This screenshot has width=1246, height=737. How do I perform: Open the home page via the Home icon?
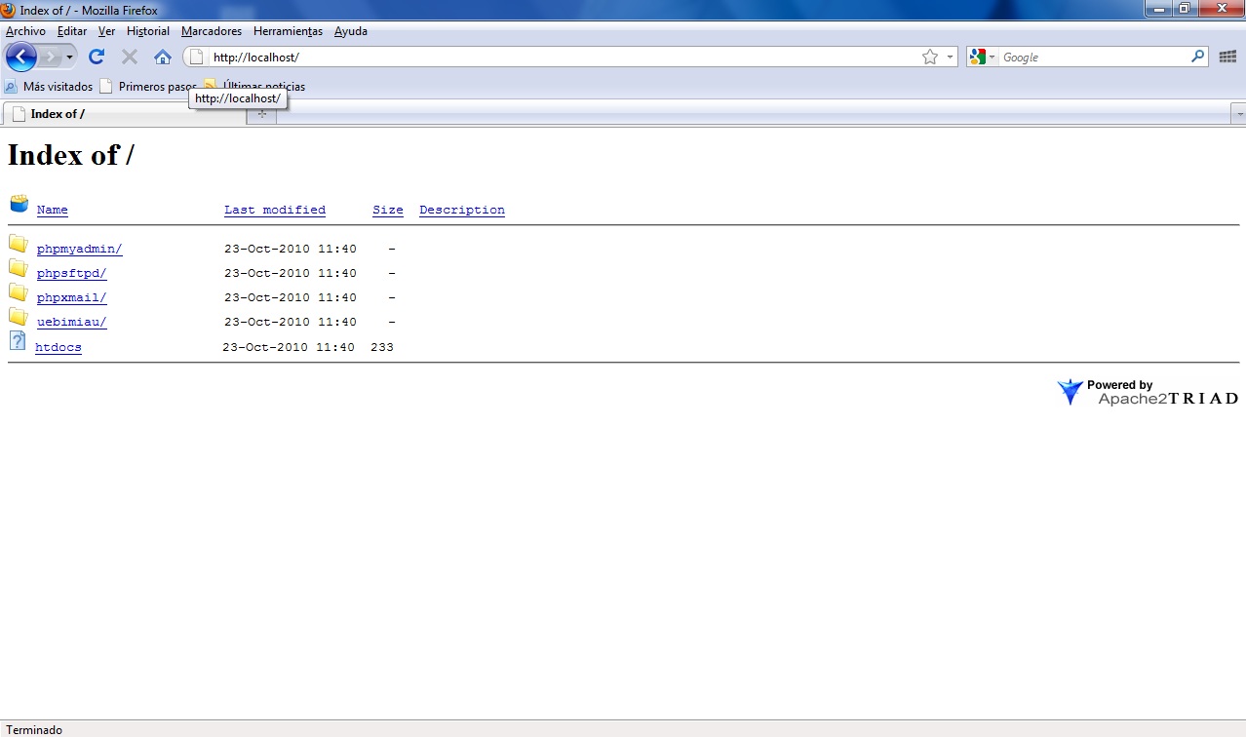click(162, 57)
